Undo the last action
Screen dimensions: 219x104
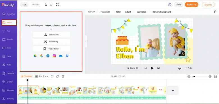click(46, 4)
